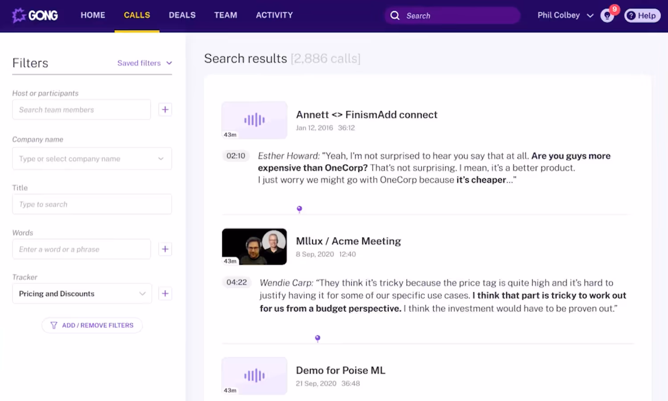Viewport: 668px width, 401px height.
Task: Jump to the 02:10 timestamp snippet
Action: coord(236,156)
